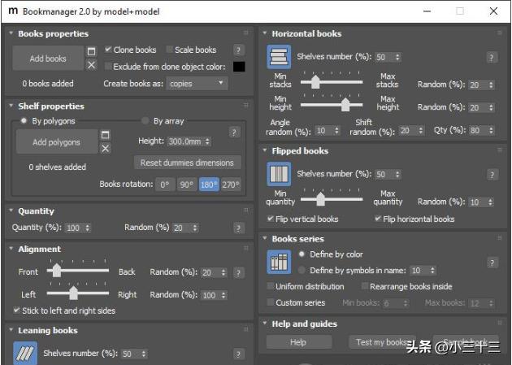Click the Min stacks to Max stacks slider

point(332,81)
